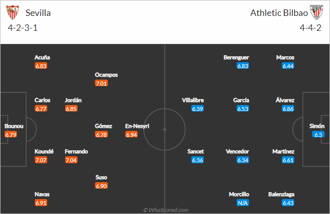Select Ocampos' 7.01 rating badge
This screenshot has height=214, width=330.
(x=101, y=83)
